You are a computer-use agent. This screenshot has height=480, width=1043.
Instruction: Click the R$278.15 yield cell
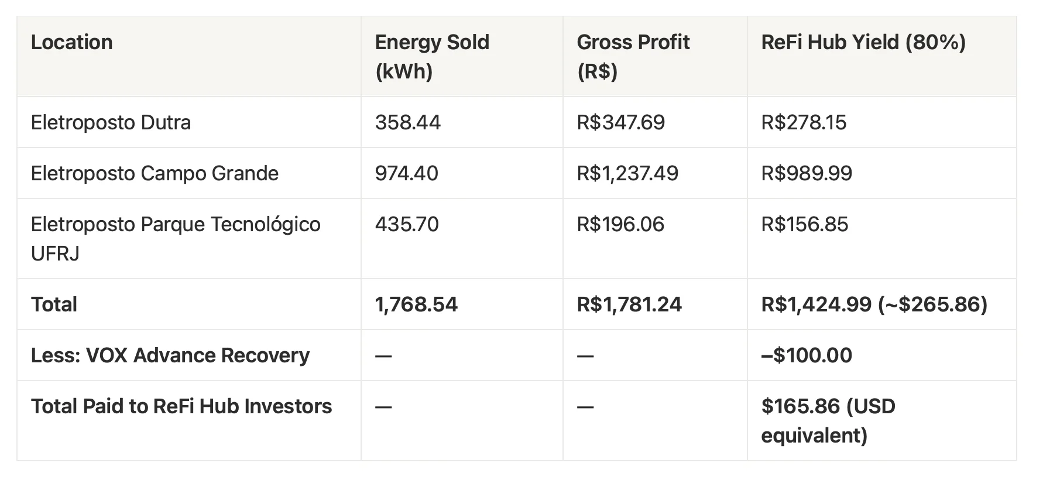803,123
